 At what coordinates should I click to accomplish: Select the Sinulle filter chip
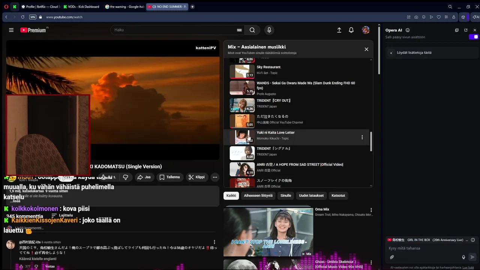click(286, 195)
